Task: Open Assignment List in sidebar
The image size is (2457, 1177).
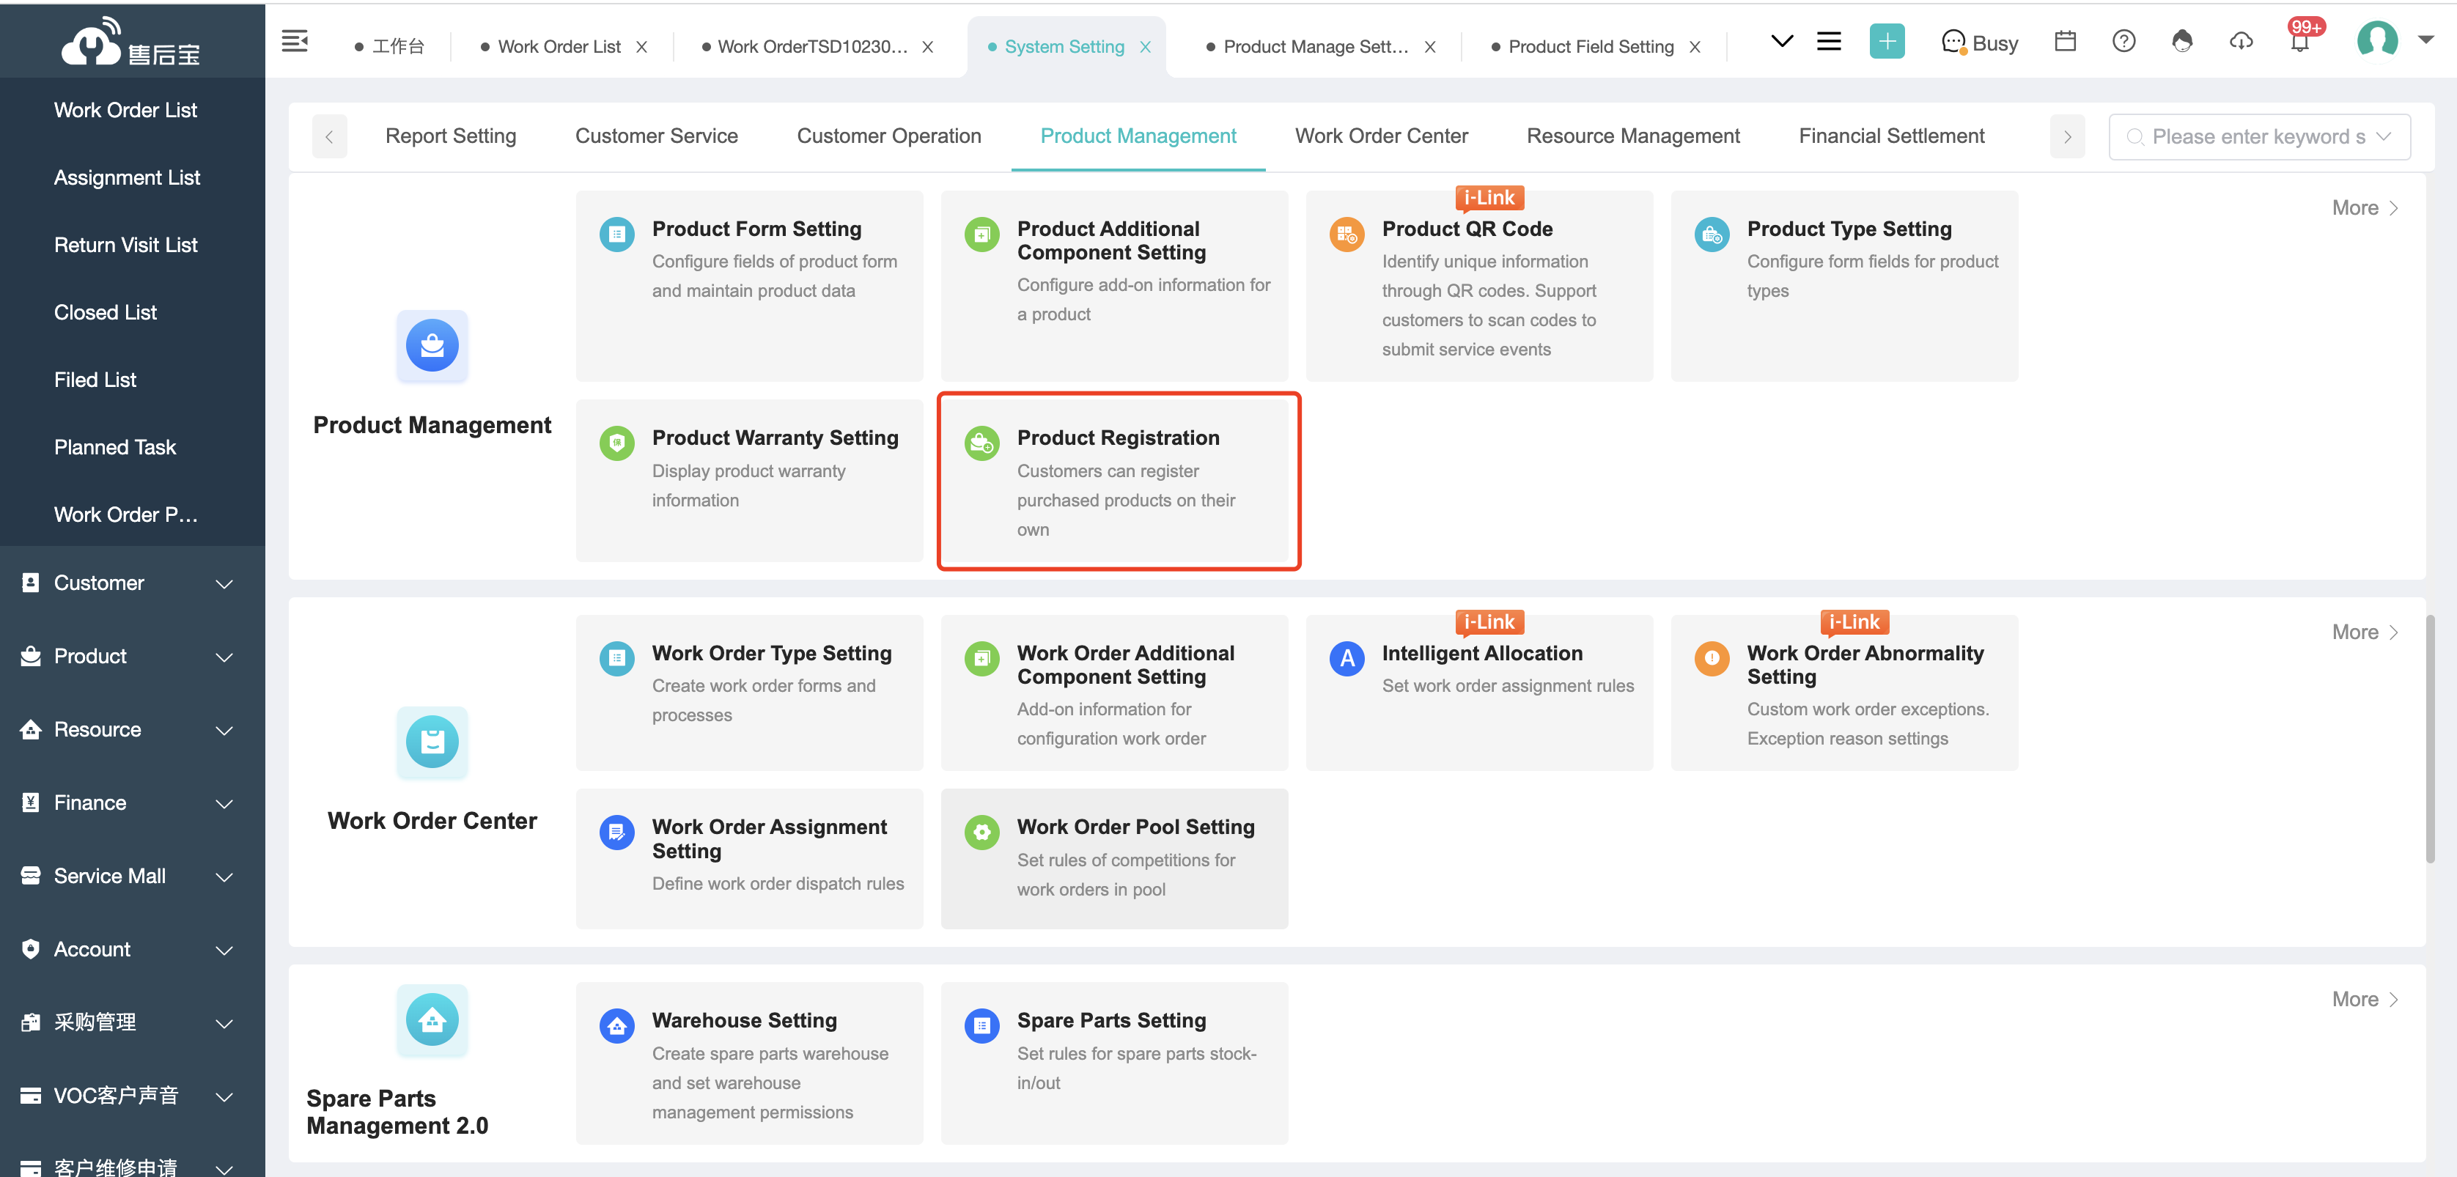Action: coord(127,177)
